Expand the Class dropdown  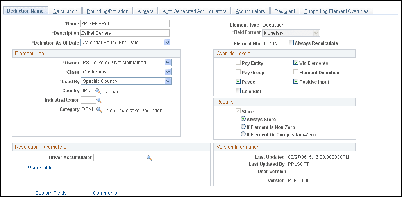[167, 72]
